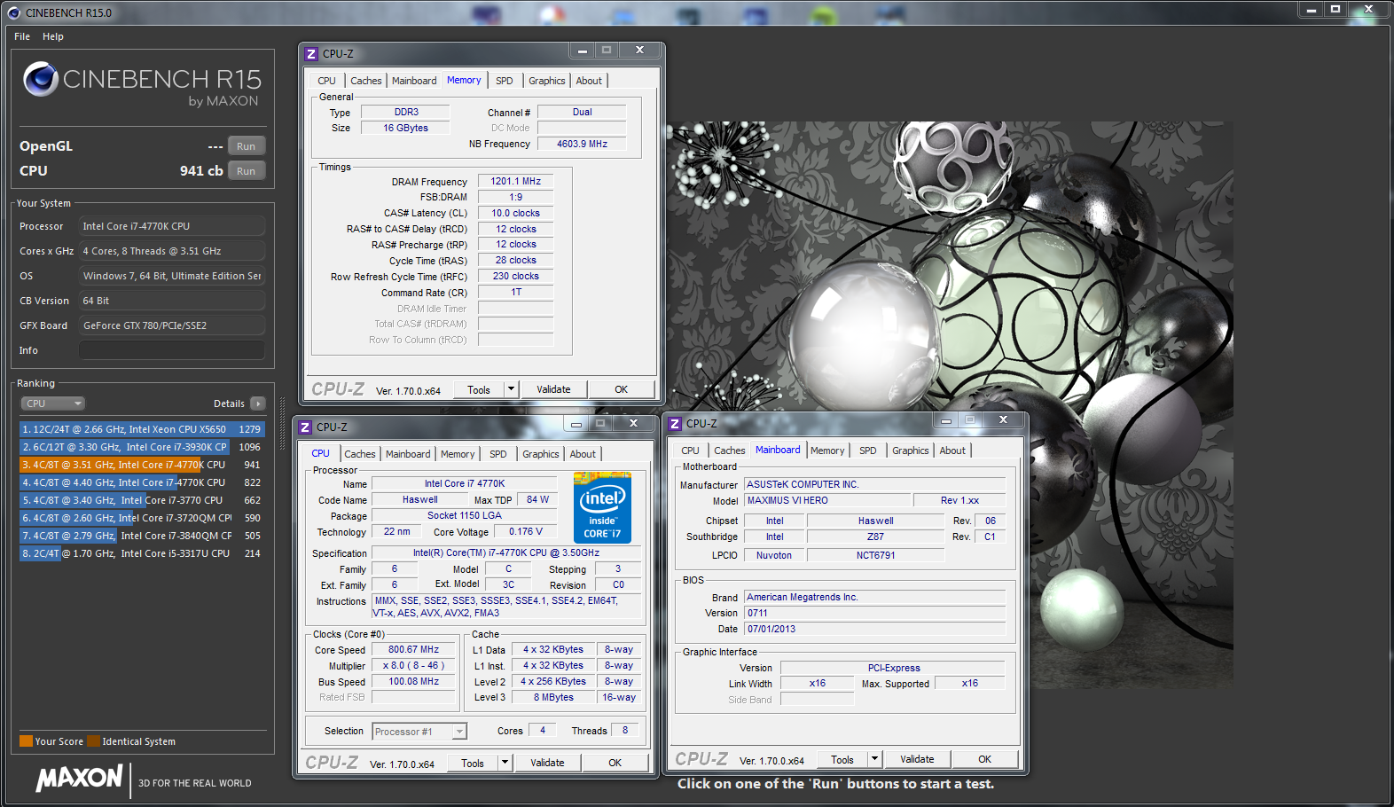
Task: Switch to Mainboard tab in Memory CPU-Z window
Action: pos(414,81)
